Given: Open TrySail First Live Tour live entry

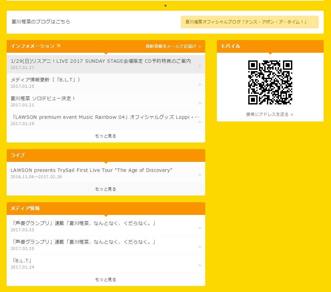Looking at the screenshot, I should pyautogui.click(x=106, y=173).
